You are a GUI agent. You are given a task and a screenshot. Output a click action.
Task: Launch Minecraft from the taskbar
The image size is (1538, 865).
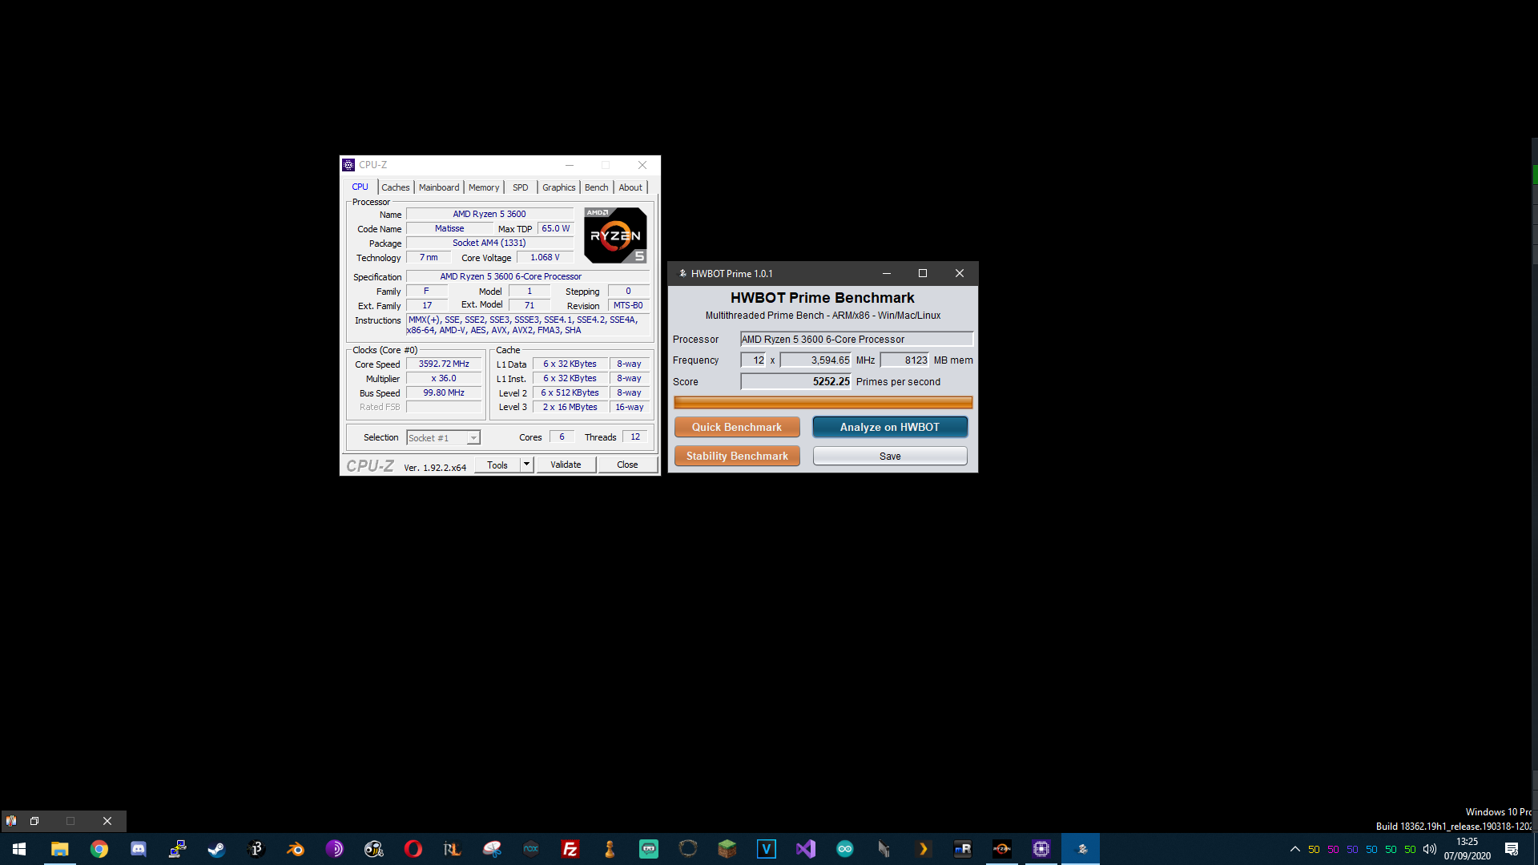727,849
